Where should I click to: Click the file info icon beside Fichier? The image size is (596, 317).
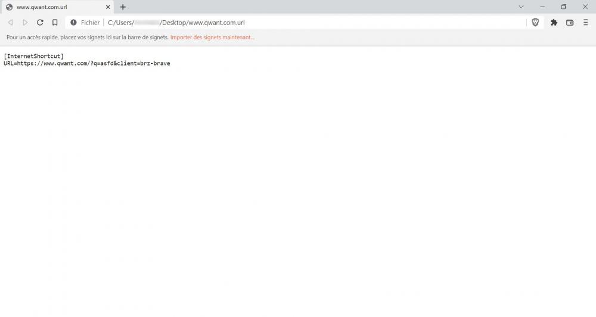pyautogui.click(x=73, y=23)
